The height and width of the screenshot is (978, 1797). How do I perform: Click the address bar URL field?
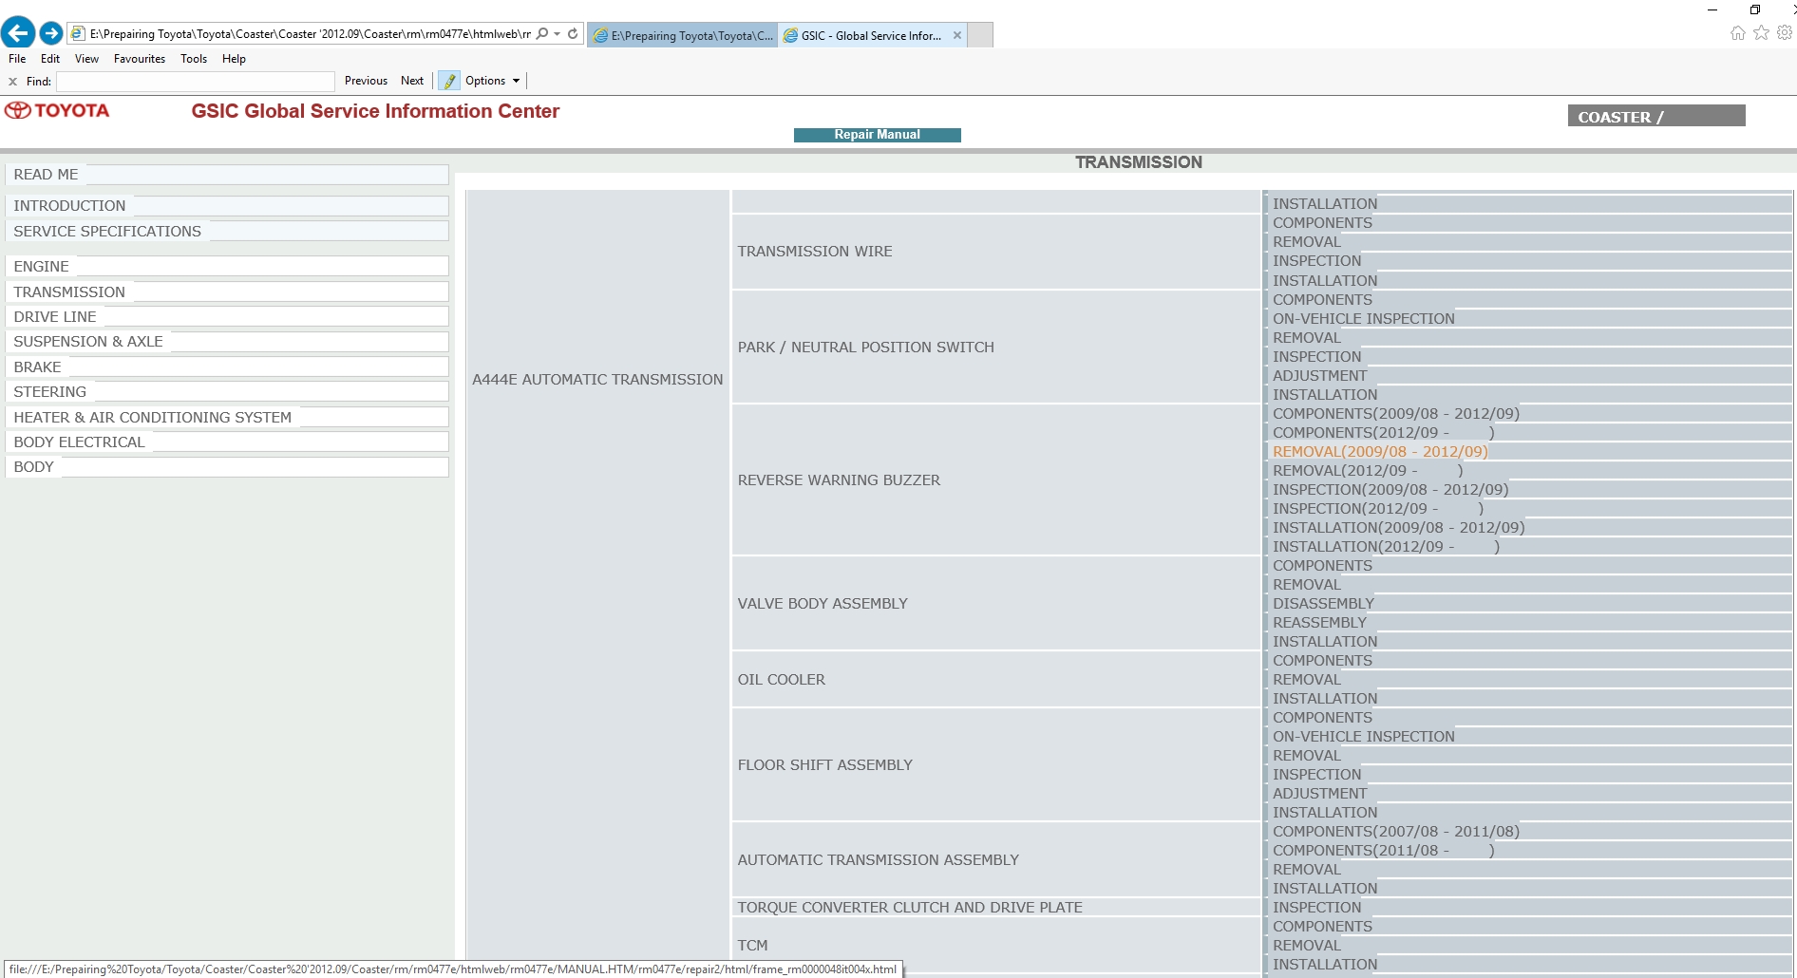pos(310,33)
